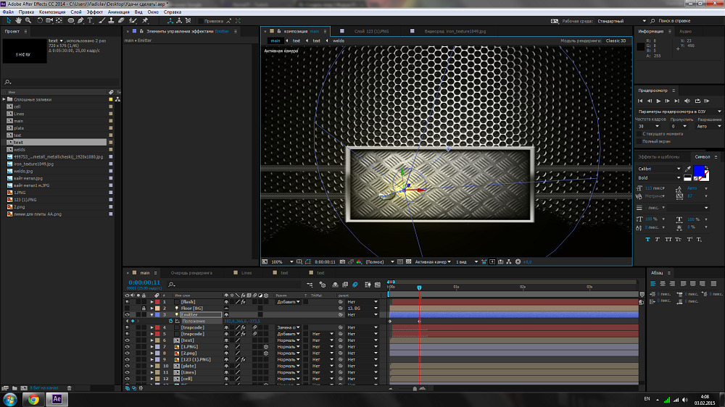Screen dimensions: 725x407
Task: Toggle Superscript text style
Action: point(689,239)
